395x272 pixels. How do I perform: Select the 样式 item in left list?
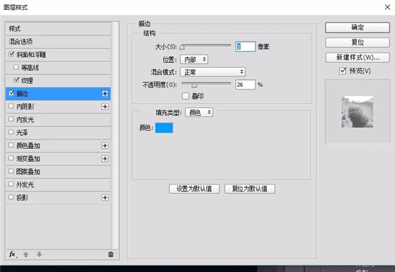click(58, 29)
